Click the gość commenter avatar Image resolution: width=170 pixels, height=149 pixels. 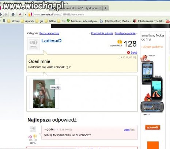pos(33,129)
